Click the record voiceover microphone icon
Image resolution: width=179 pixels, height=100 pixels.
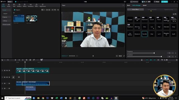click(x=142, y=60)
